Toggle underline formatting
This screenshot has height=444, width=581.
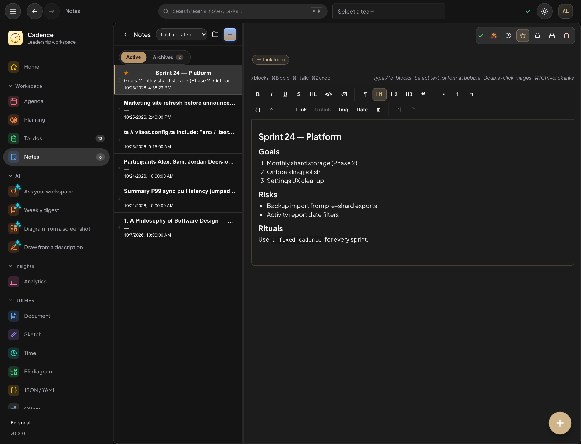[x=285, y=94]
